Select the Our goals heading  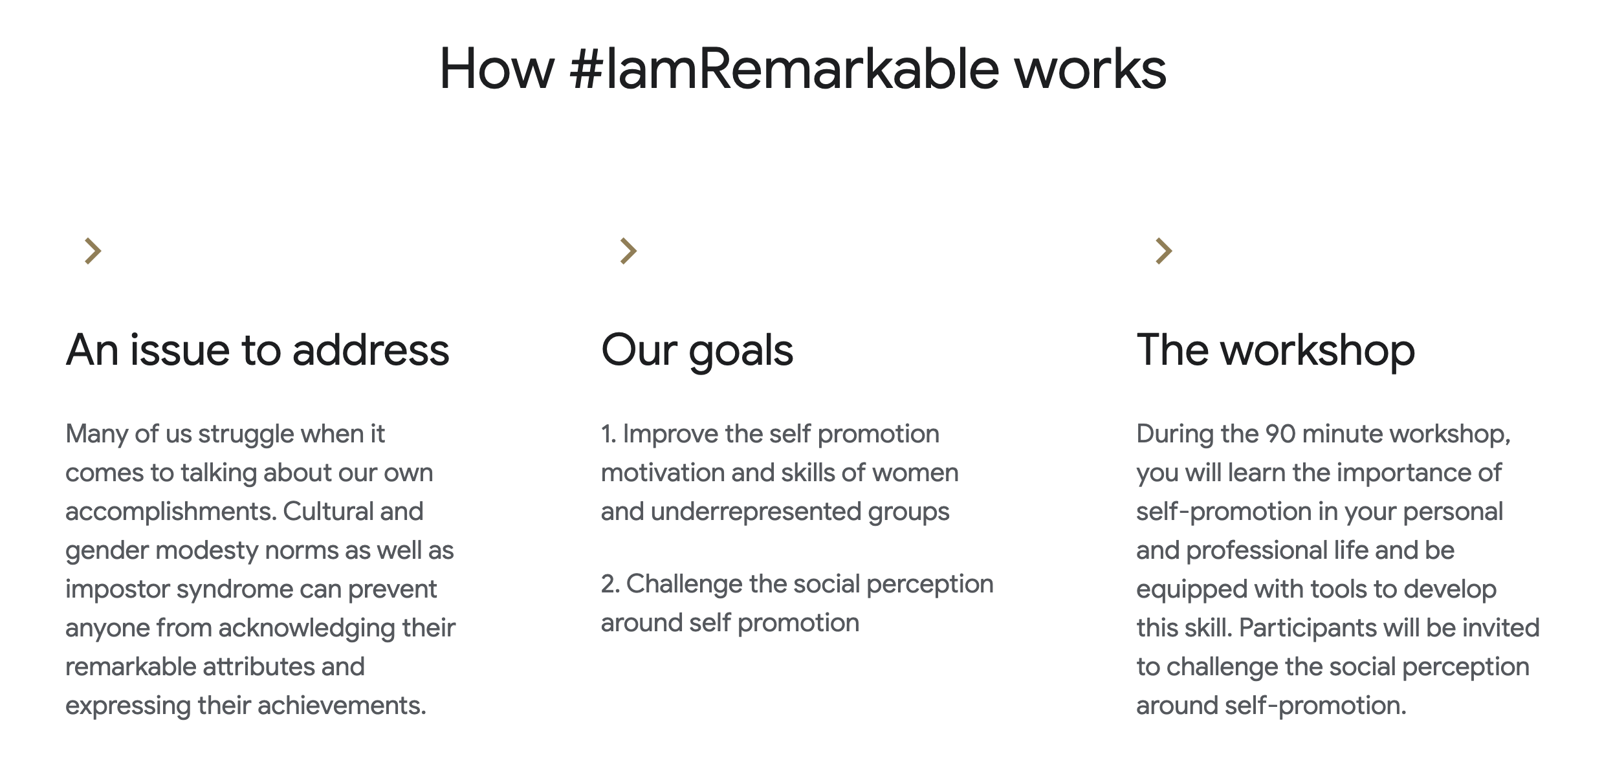(x=697, y=352)
